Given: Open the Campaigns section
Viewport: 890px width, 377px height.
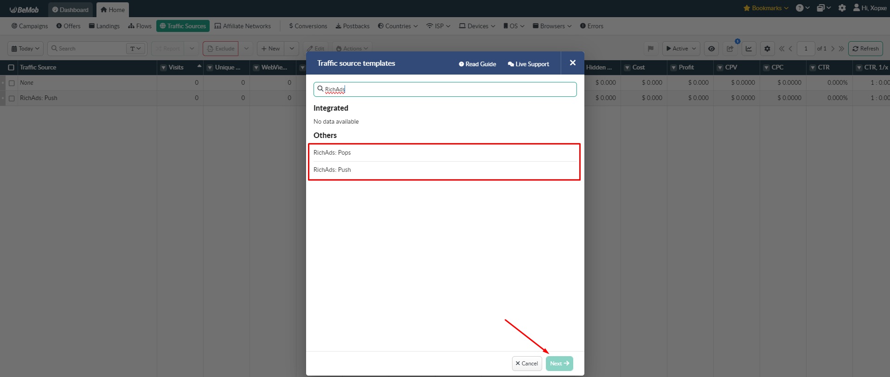Looking at the screenshot, I should tap(30, 26).
